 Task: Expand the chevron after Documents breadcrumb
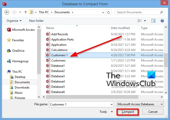tap(72, 12)
